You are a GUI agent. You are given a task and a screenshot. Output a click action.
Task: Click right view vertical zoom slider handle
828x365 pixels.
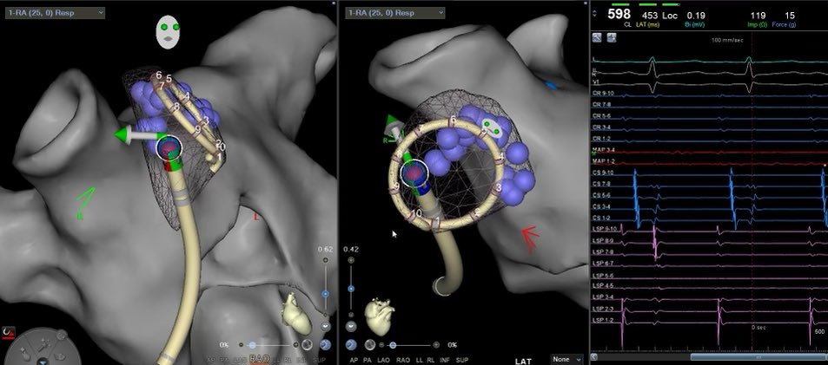(x=351, y=289)
